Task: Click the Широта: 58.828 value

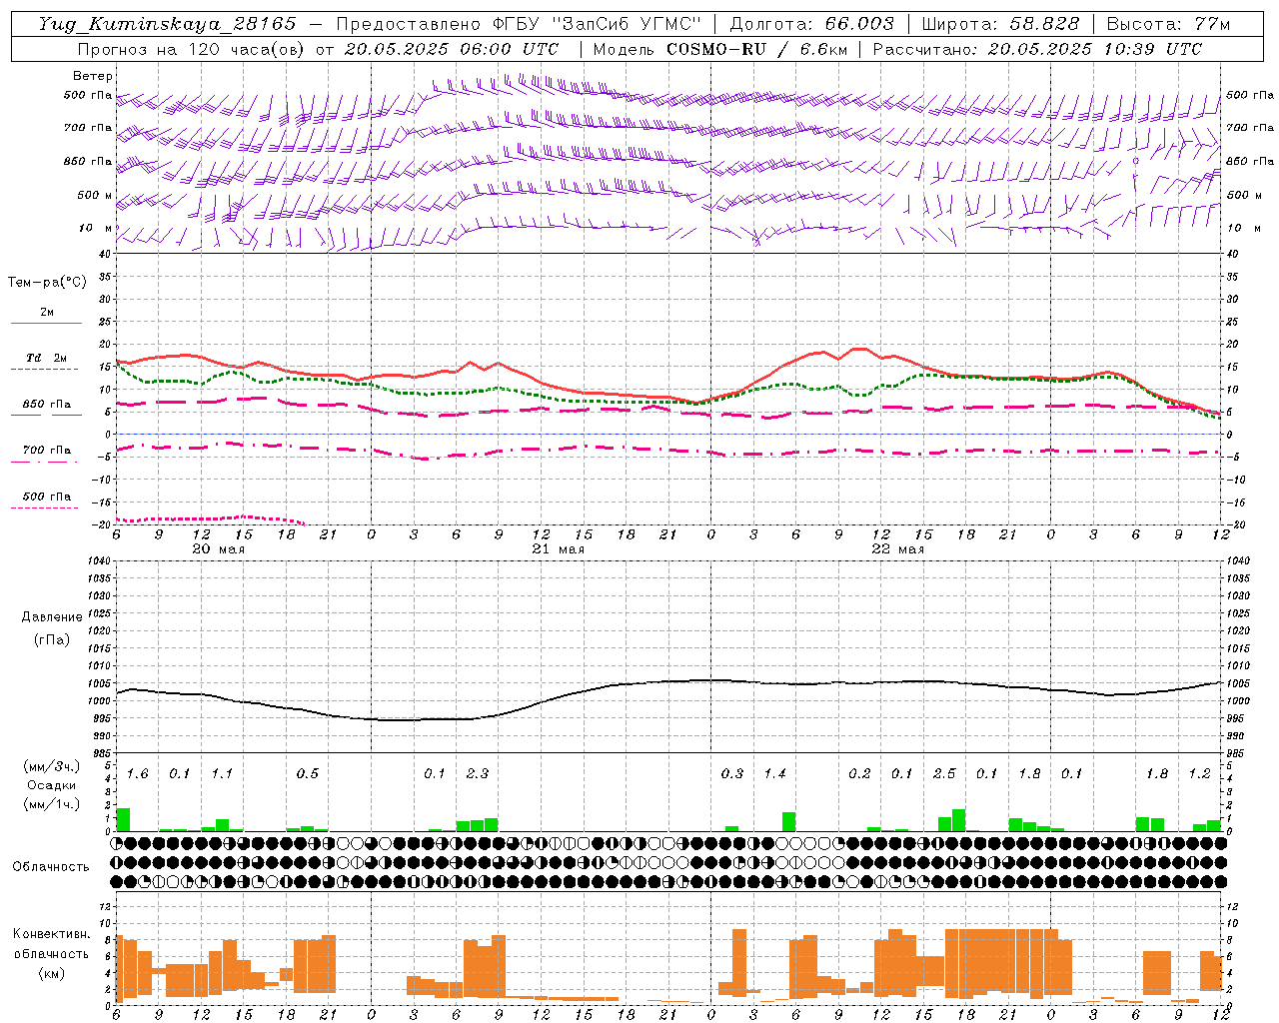Action: pos(1000,24)
